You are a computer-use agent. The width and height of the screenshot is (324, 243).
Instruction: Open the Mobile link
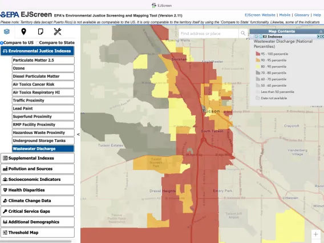pyautogui.click(x=285, y=15)
